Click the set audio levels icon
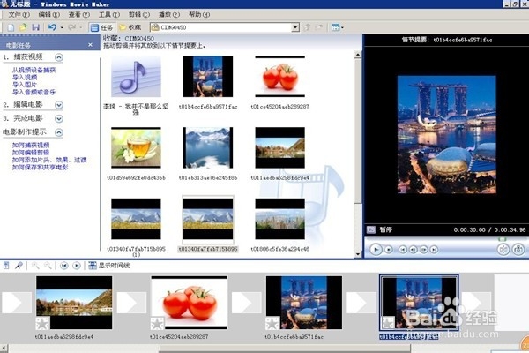The width and height of the screenshot is (529, 353). point(6,266)
